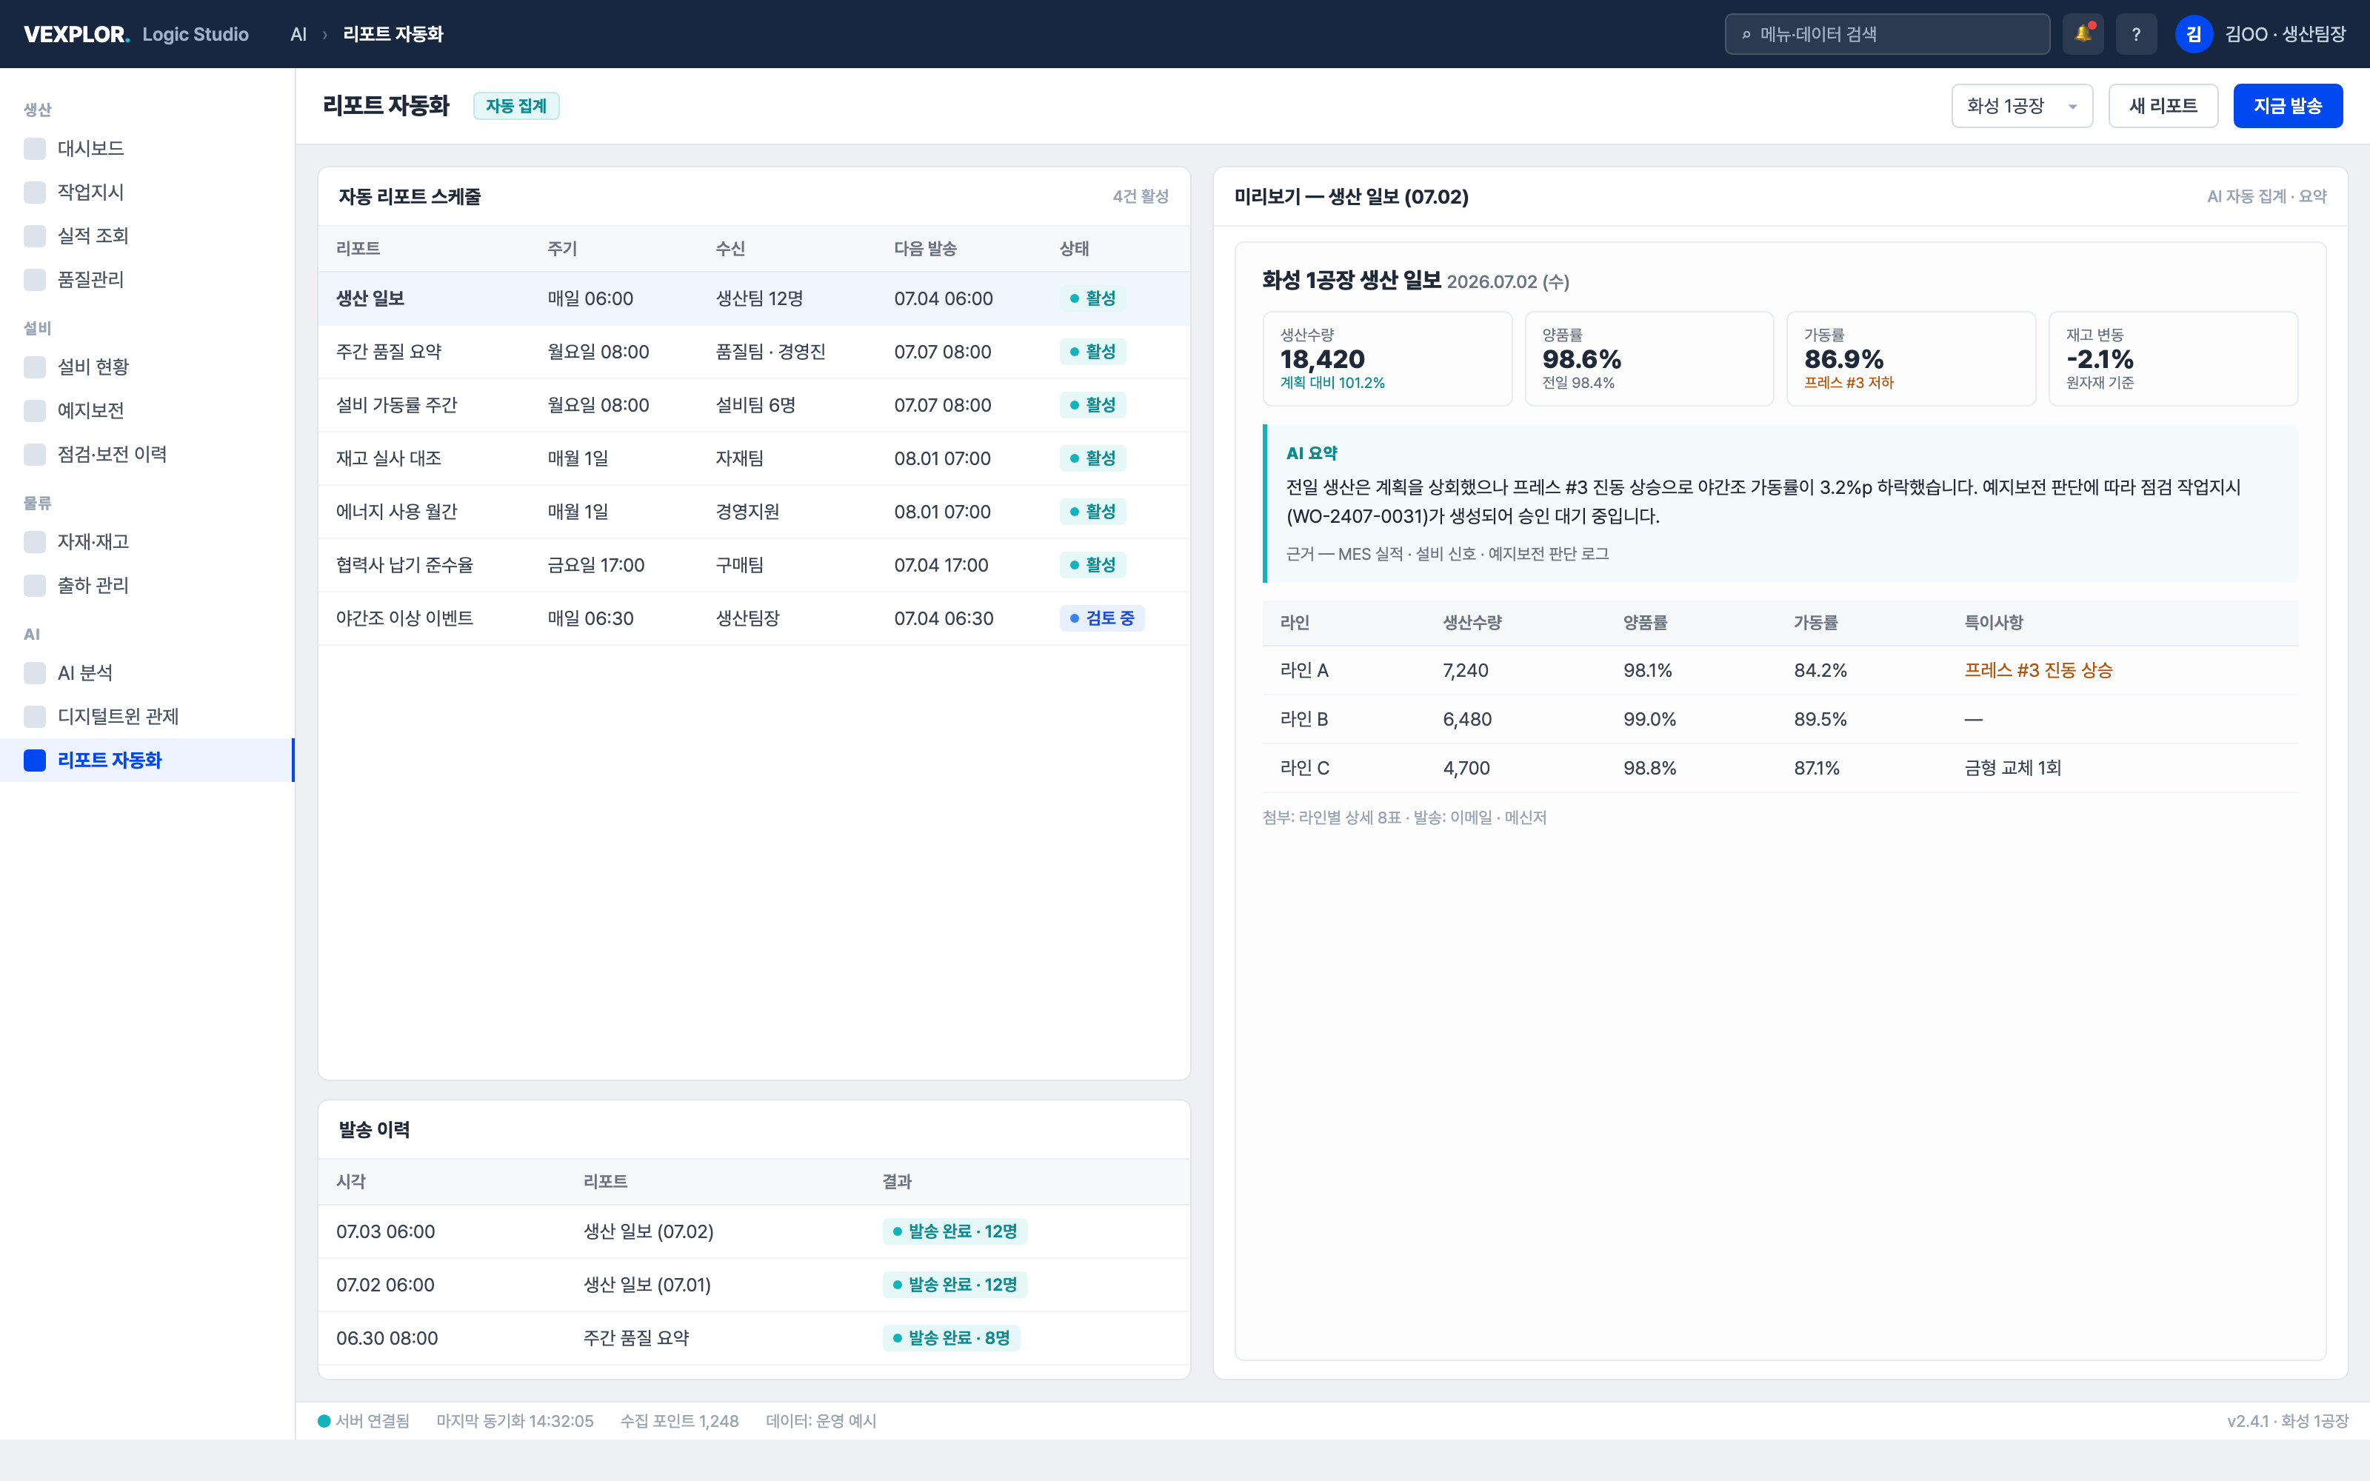Click the help question mark icon

click(2136, 34)
